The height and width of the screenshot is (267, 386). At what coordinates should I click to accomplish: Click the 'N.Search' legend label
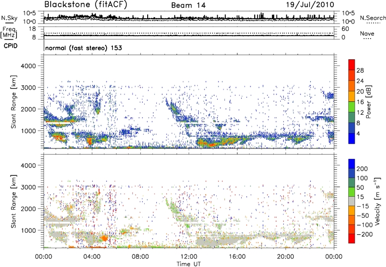372,18
